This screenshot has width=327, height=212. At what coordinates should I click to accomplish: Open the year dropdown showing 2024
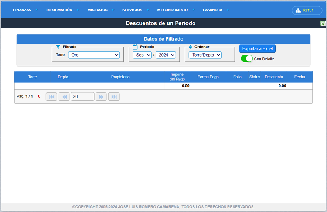[x=166, y=55]
